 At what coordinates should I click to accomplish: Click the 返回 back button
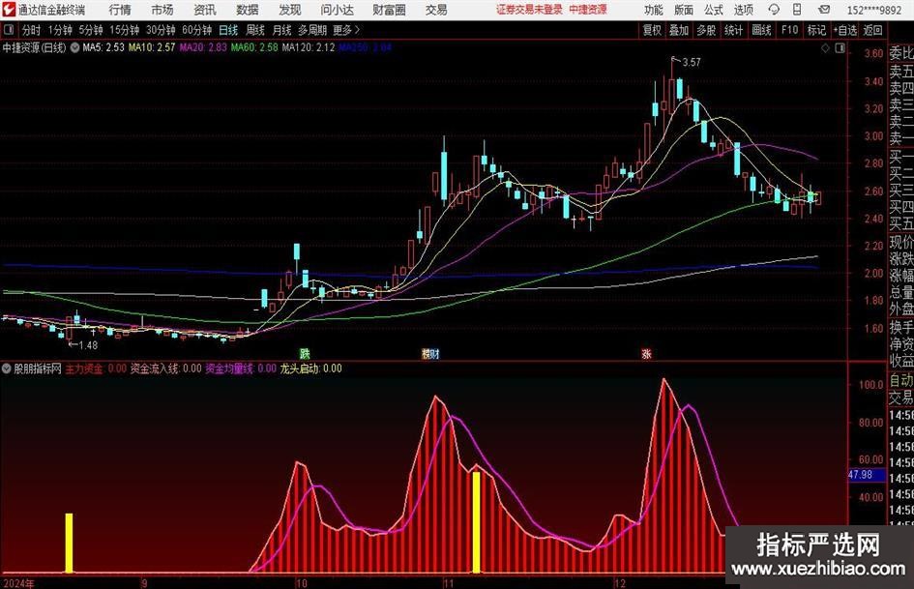[873, 30]
